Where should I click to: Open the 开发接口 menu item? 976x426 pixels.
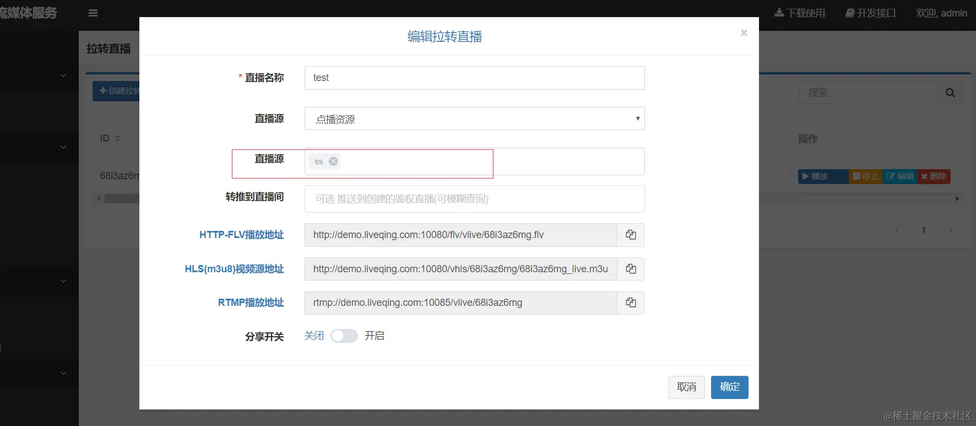871,13
